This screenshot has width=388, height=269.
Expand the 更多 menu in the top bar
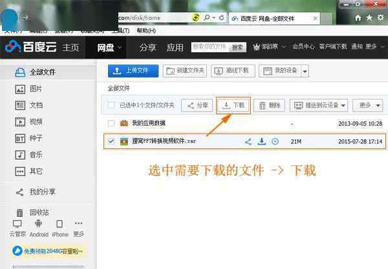[375, 46]
